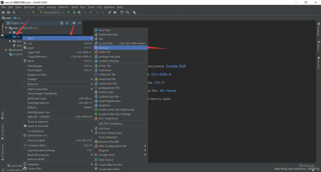This screenshot has height=172, width=321.
Task: Choose Java Class from the New submenu
Action: coord(121,30)
